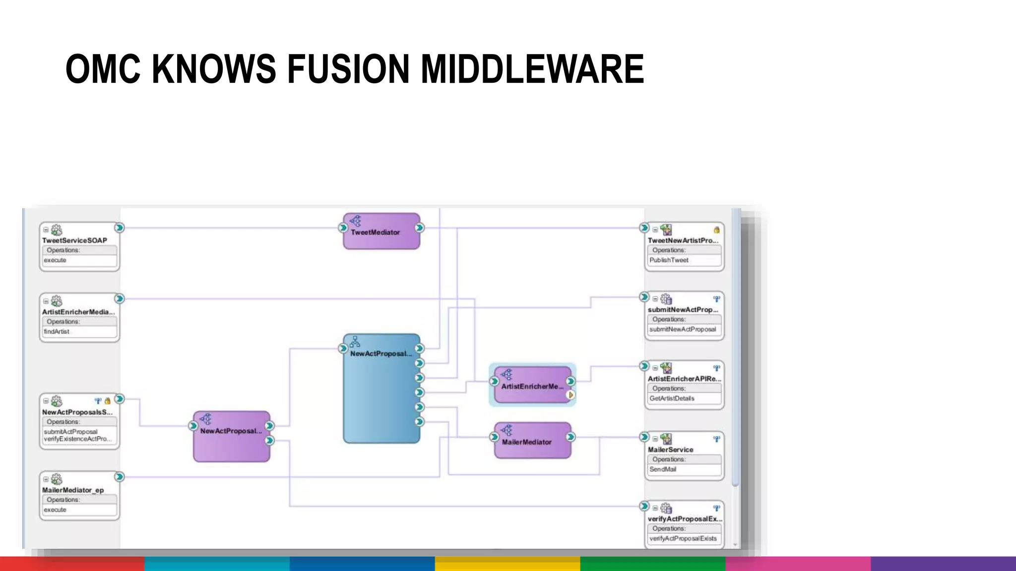The image size is (1016, 571).
Task: Collapse the submitNewActProp reference box
Action: coord(655,299)
